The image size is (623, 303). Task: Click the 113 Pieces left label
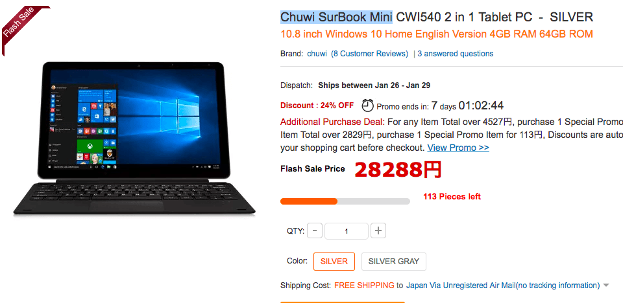pos(452,196)
